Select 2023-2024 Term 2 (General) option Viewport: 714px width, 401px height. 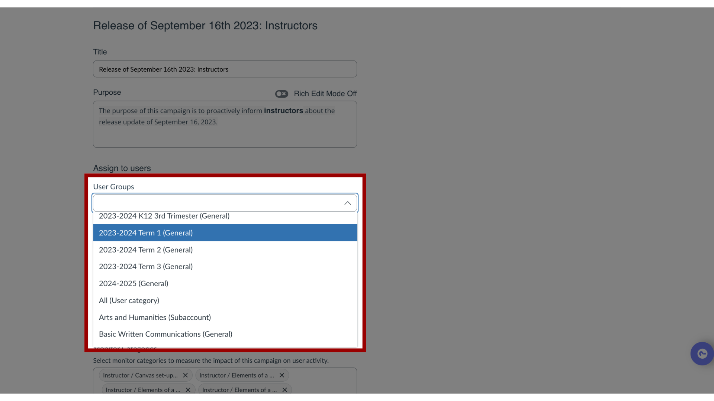[x=225, y=249]
